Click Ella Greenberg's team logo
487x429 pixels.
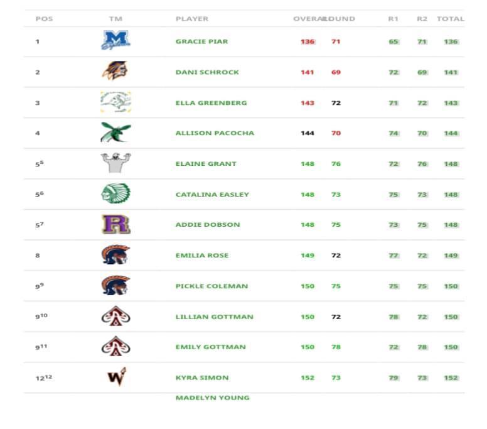point(115,102)
